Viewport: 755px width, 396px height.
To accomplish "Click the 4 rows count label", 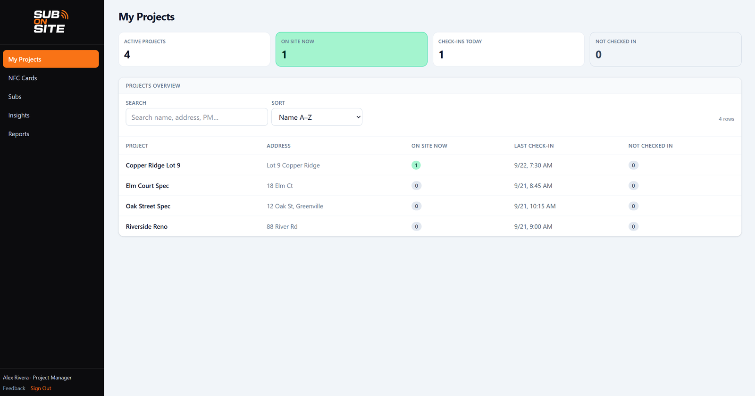I will [x=726, y=119].
